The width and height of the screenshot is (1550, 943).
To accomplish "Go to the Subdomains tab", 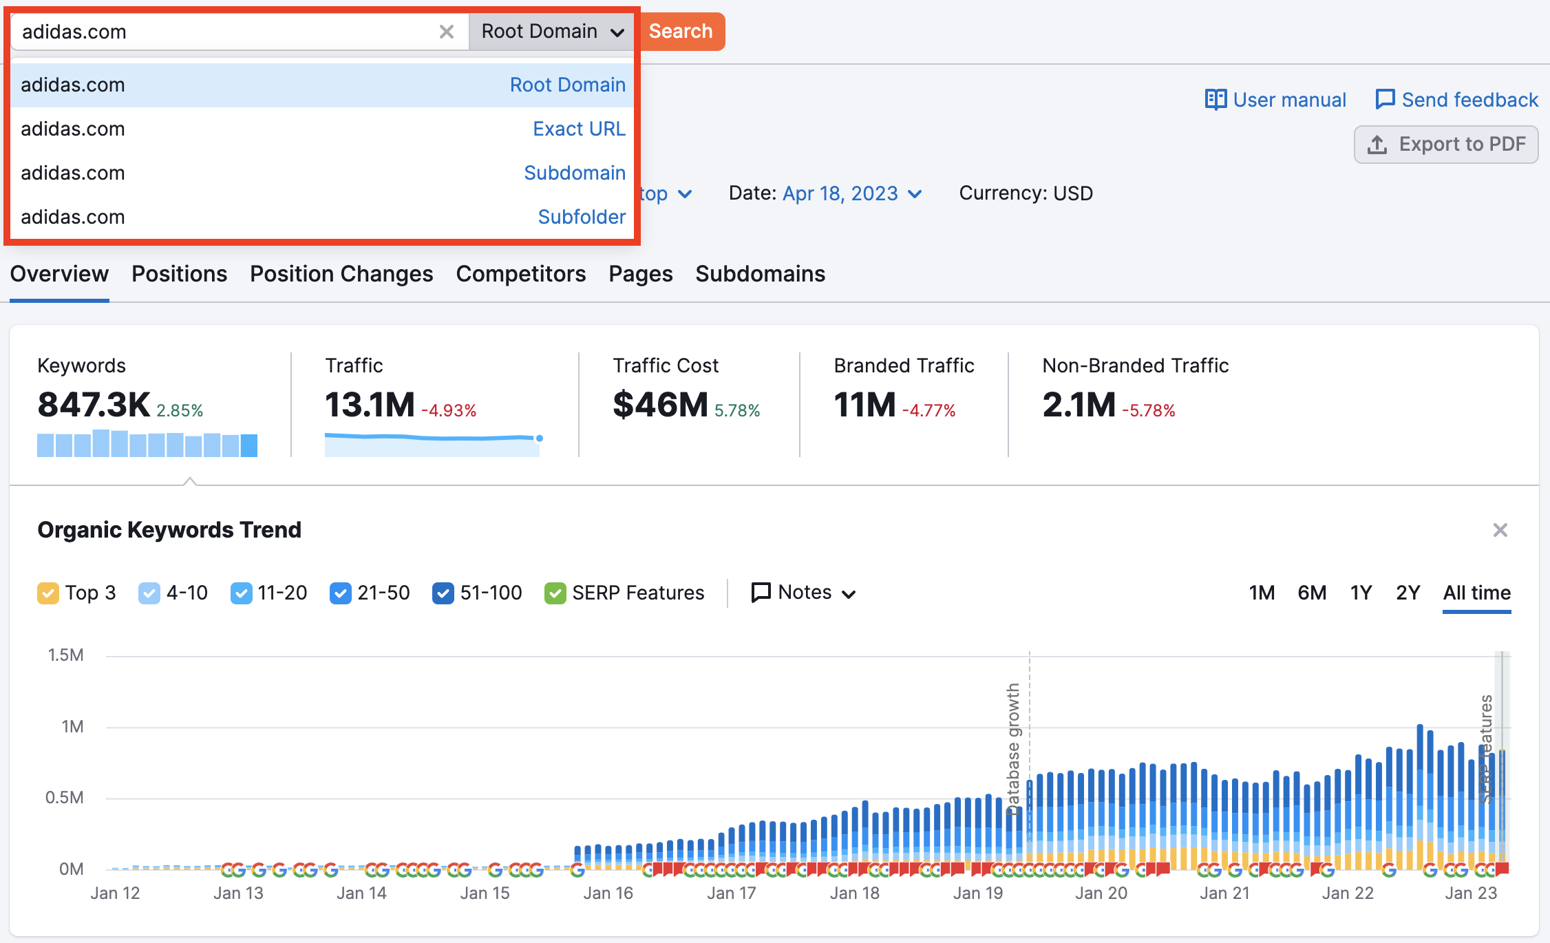I will [x=761, y=274].
